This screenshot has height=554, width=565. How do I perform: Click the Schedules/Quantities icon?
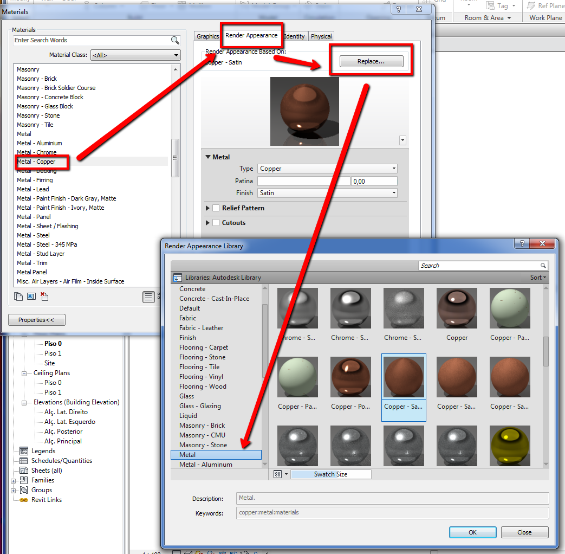(x=24, y=461)
